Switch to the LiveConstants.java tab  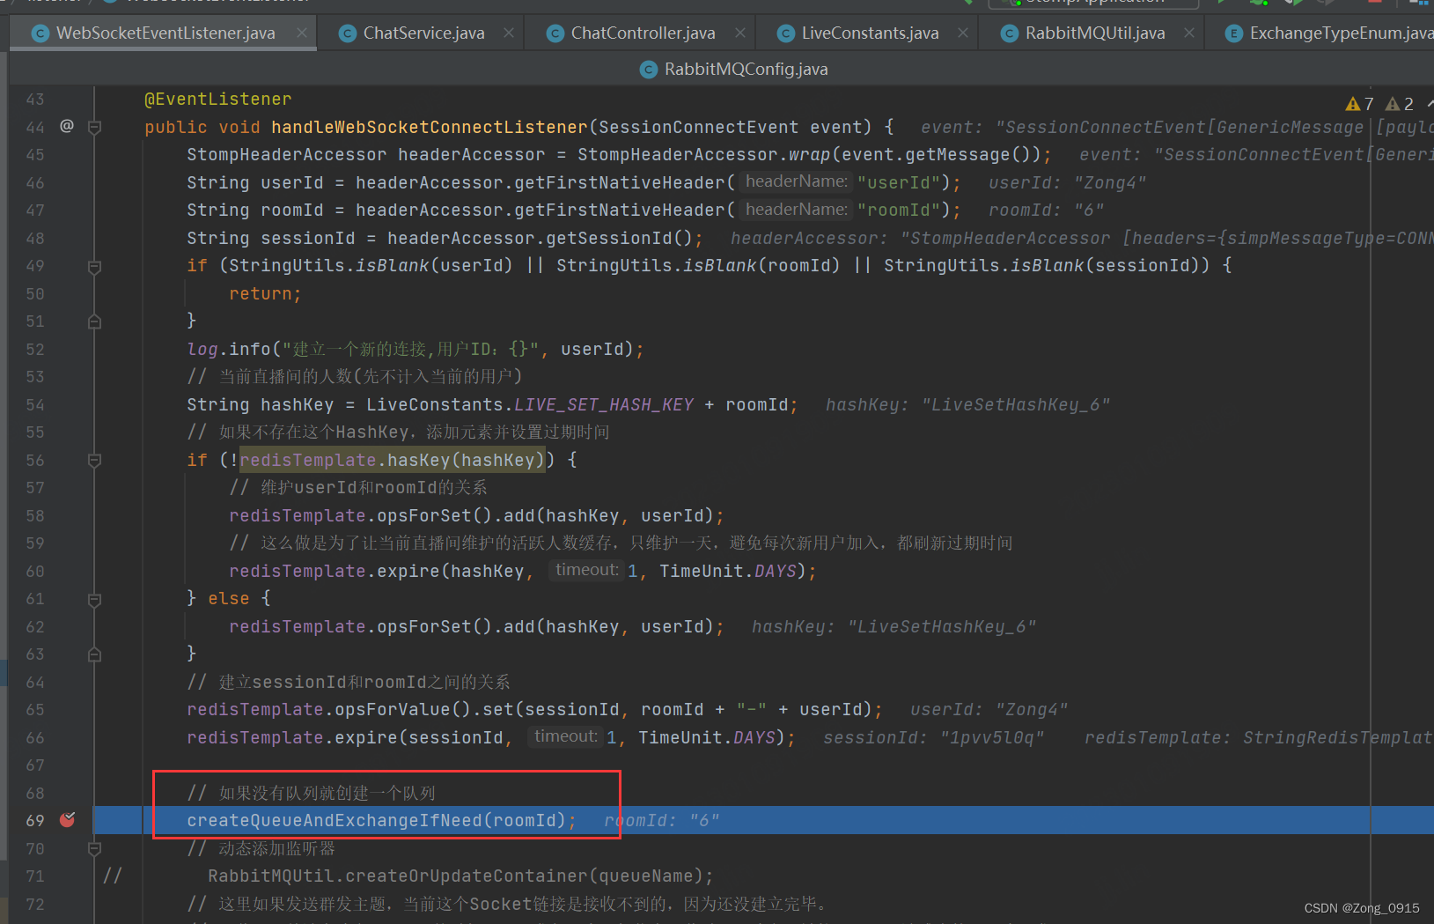pos(869,33)
